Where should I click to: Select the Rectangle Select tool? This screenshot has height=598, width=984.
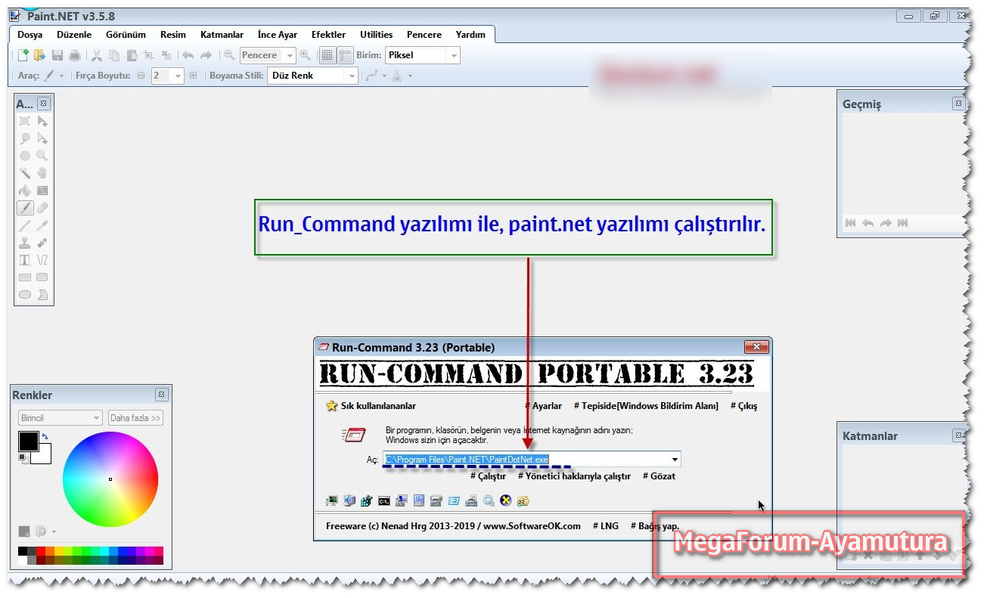point(25,122)
